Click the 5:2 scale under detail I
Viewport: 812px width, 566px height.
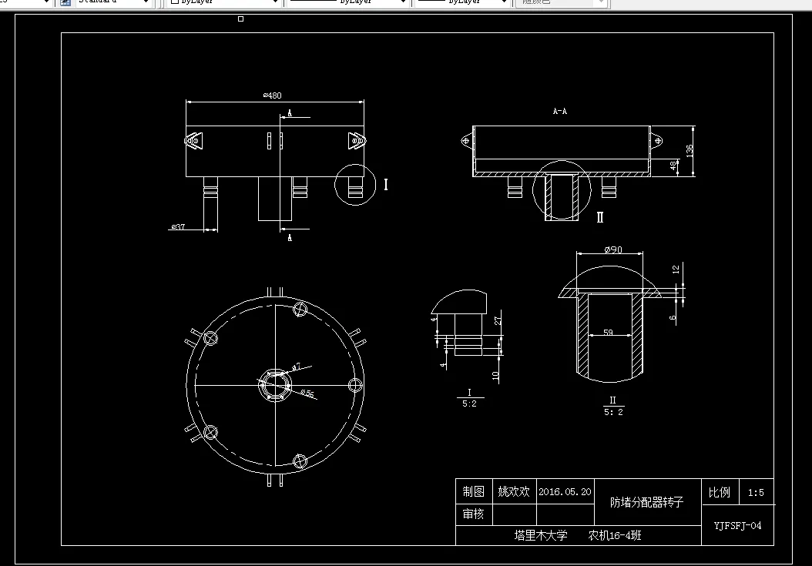470,404
